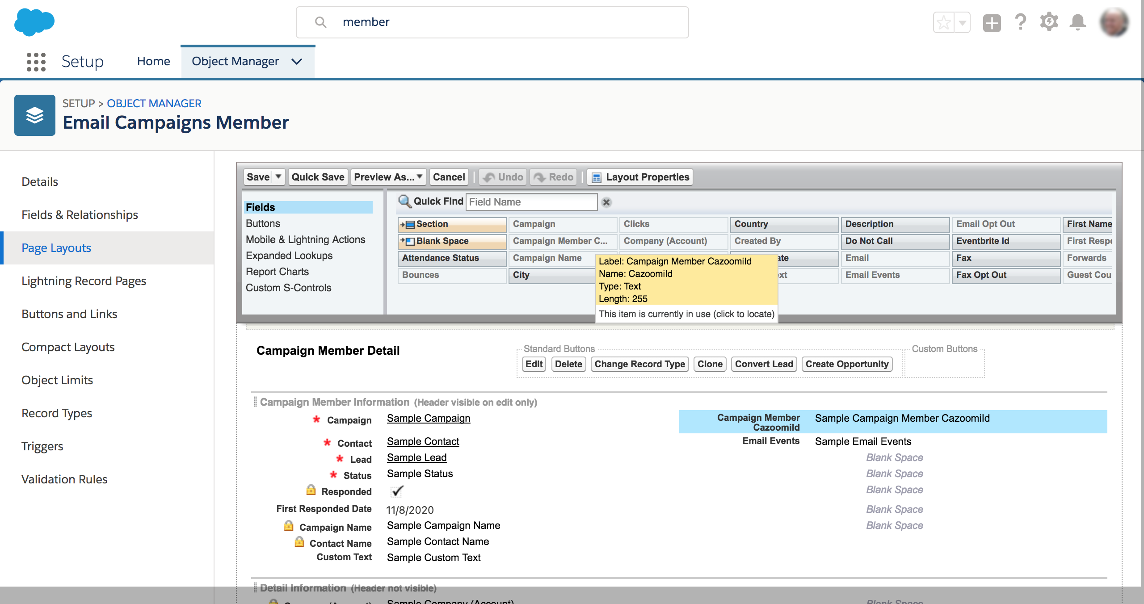This screenshot has width=1144, height=604.
Task: Click the OBJECT MANAGER breadcrumb link
Action: pyautogui.click(x=154, y=104)
